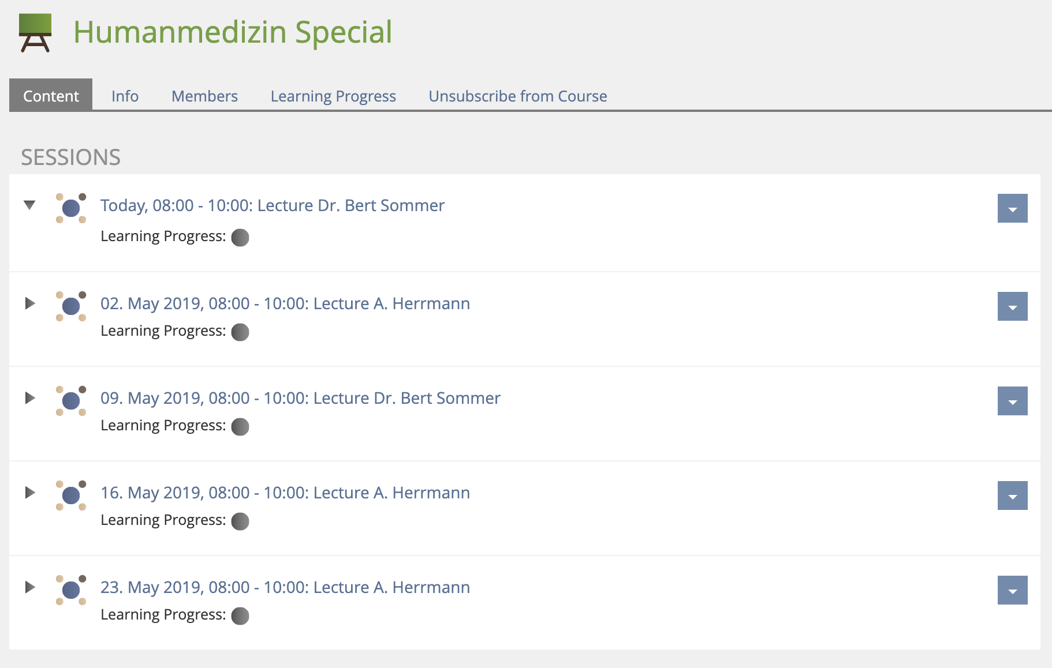Viewport: 1052px width, 668px height.
Task: Expand the 16. May 2019 session
Action: pos(29,493)
